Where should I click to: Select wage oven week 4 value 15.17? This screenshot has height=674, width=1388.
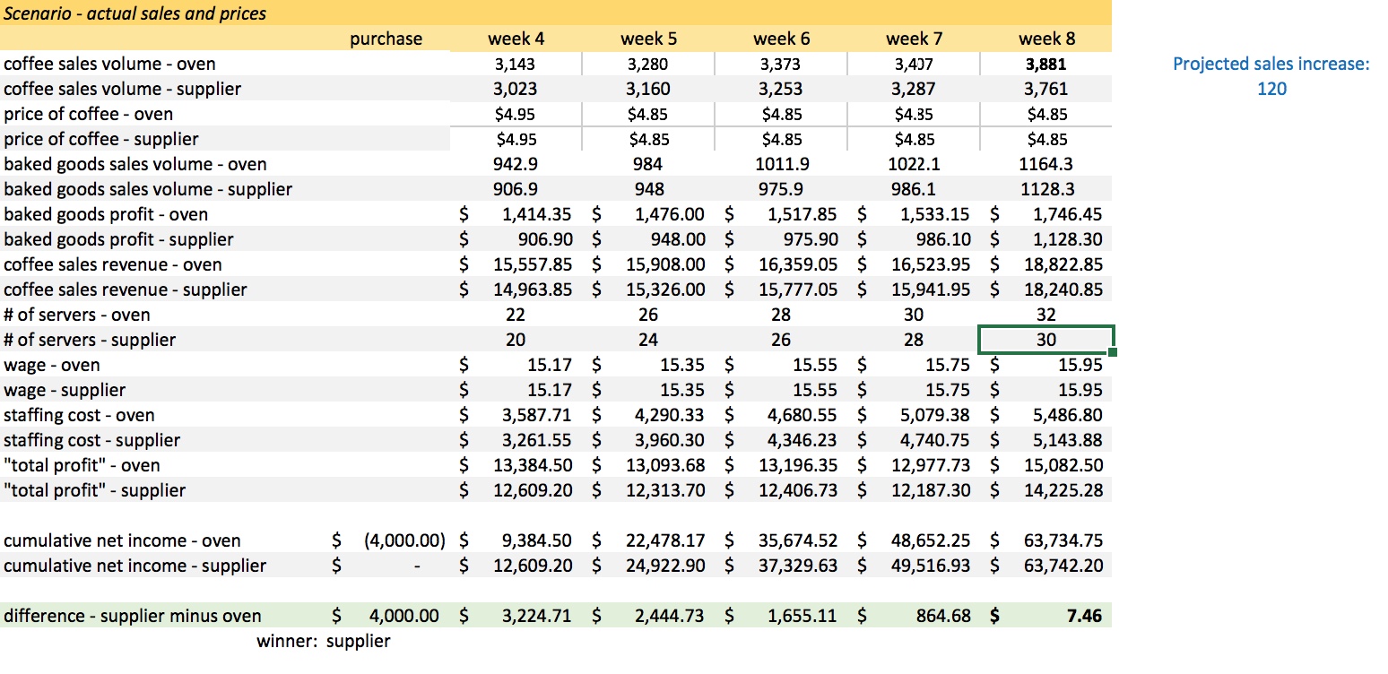click(x=548, y=365)
